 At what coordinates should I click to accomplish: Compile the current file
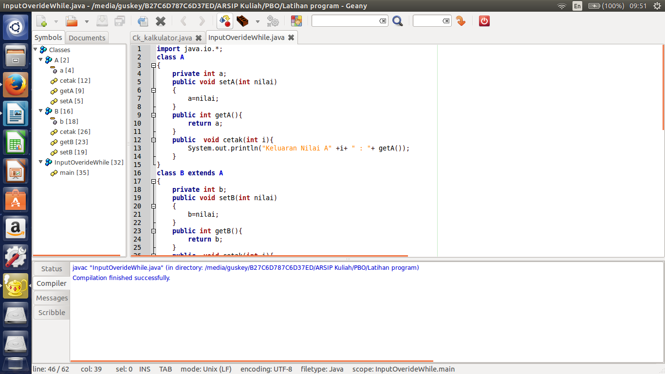tap(224, 21)
